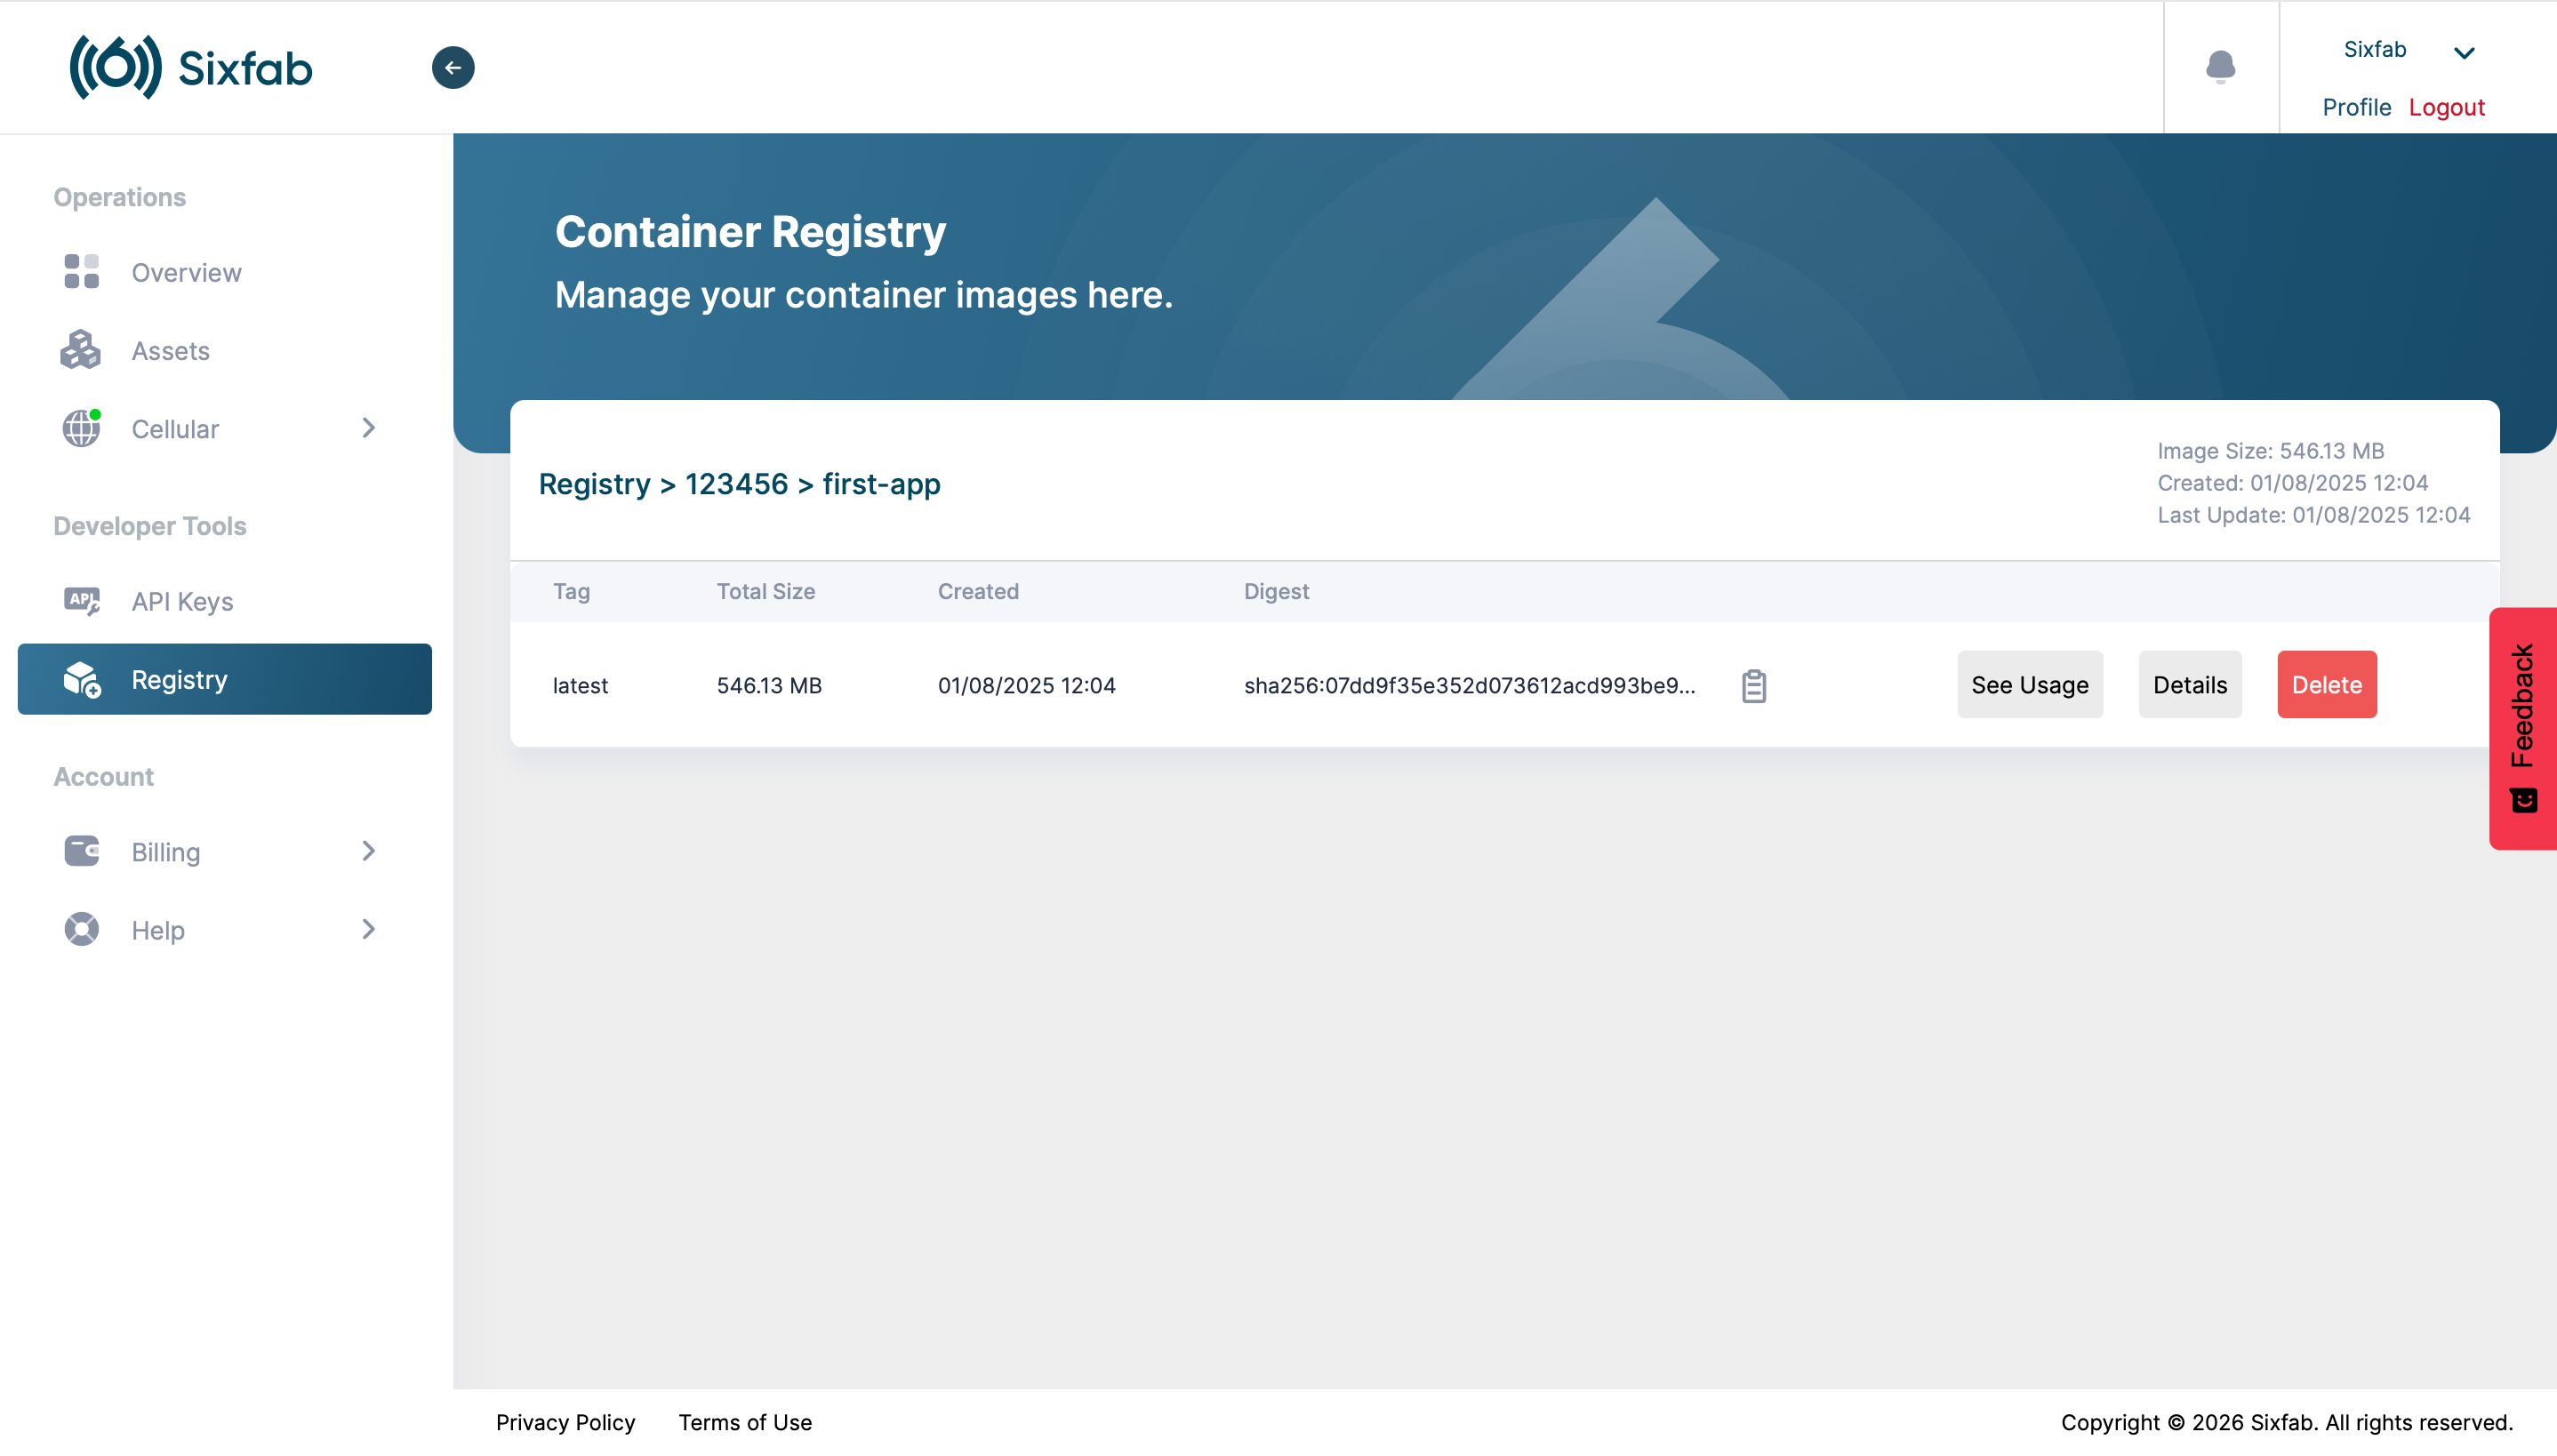The height and width of the screenshot is (1456, 2557).
Task: Navigate to Registry via breadcrumb link
Action: 597,483
